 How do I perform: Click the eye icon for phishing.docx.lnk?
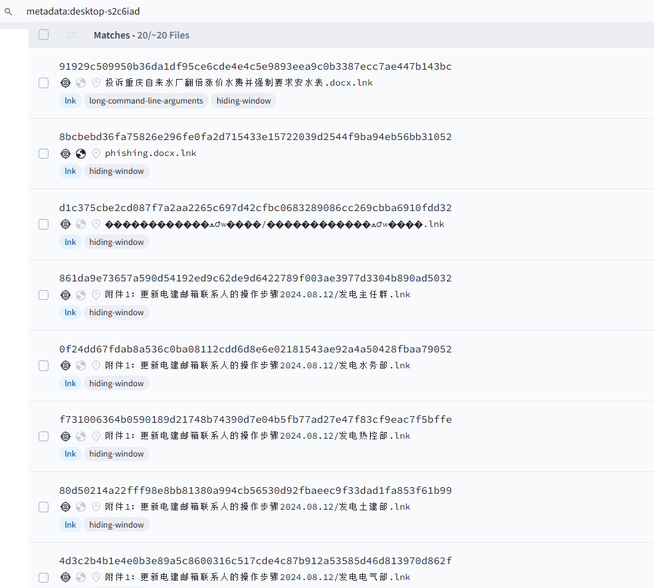(x=65, y=153)
